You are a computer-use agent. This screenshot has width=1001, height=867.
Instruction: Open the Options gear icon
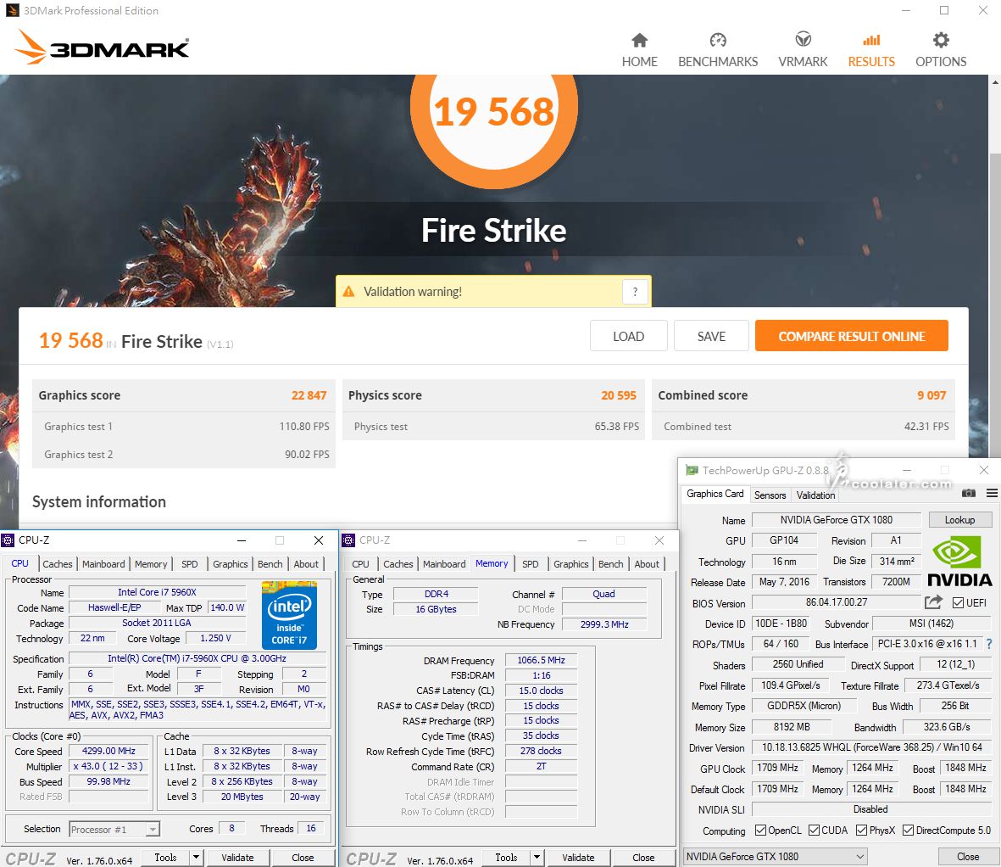coord(940,40)
